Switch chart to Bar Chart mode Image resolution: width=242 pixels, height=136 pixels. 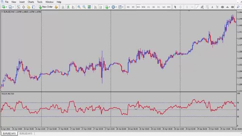coord(63,7)
